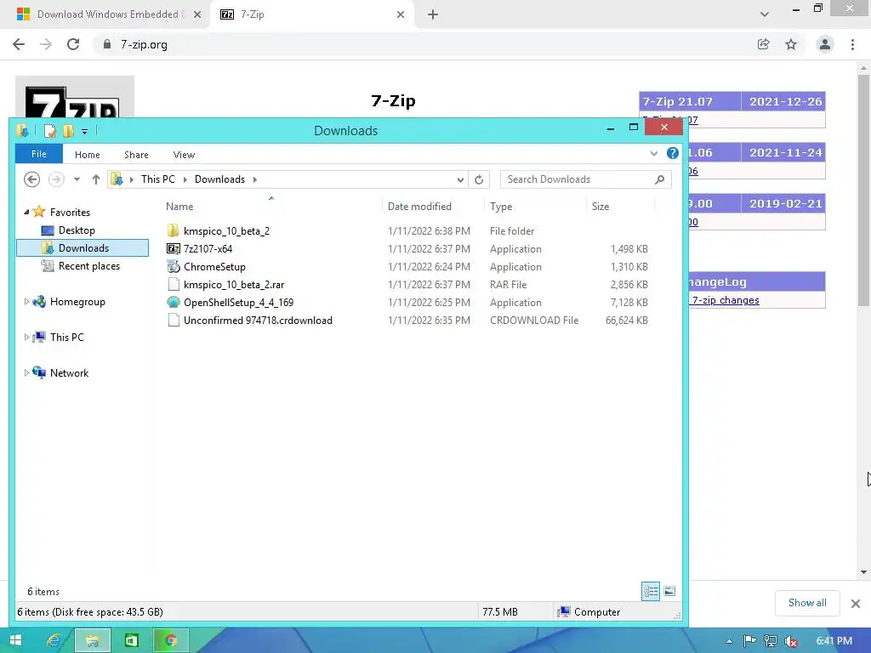The width and height of the screenshot is (871, 653).
Task: Open the Chrome tab search dropdown
Action: tap(765, 14)
